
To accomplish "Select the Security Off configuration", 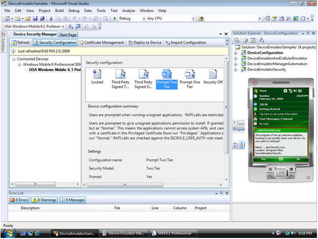I will tap(213, 76).
